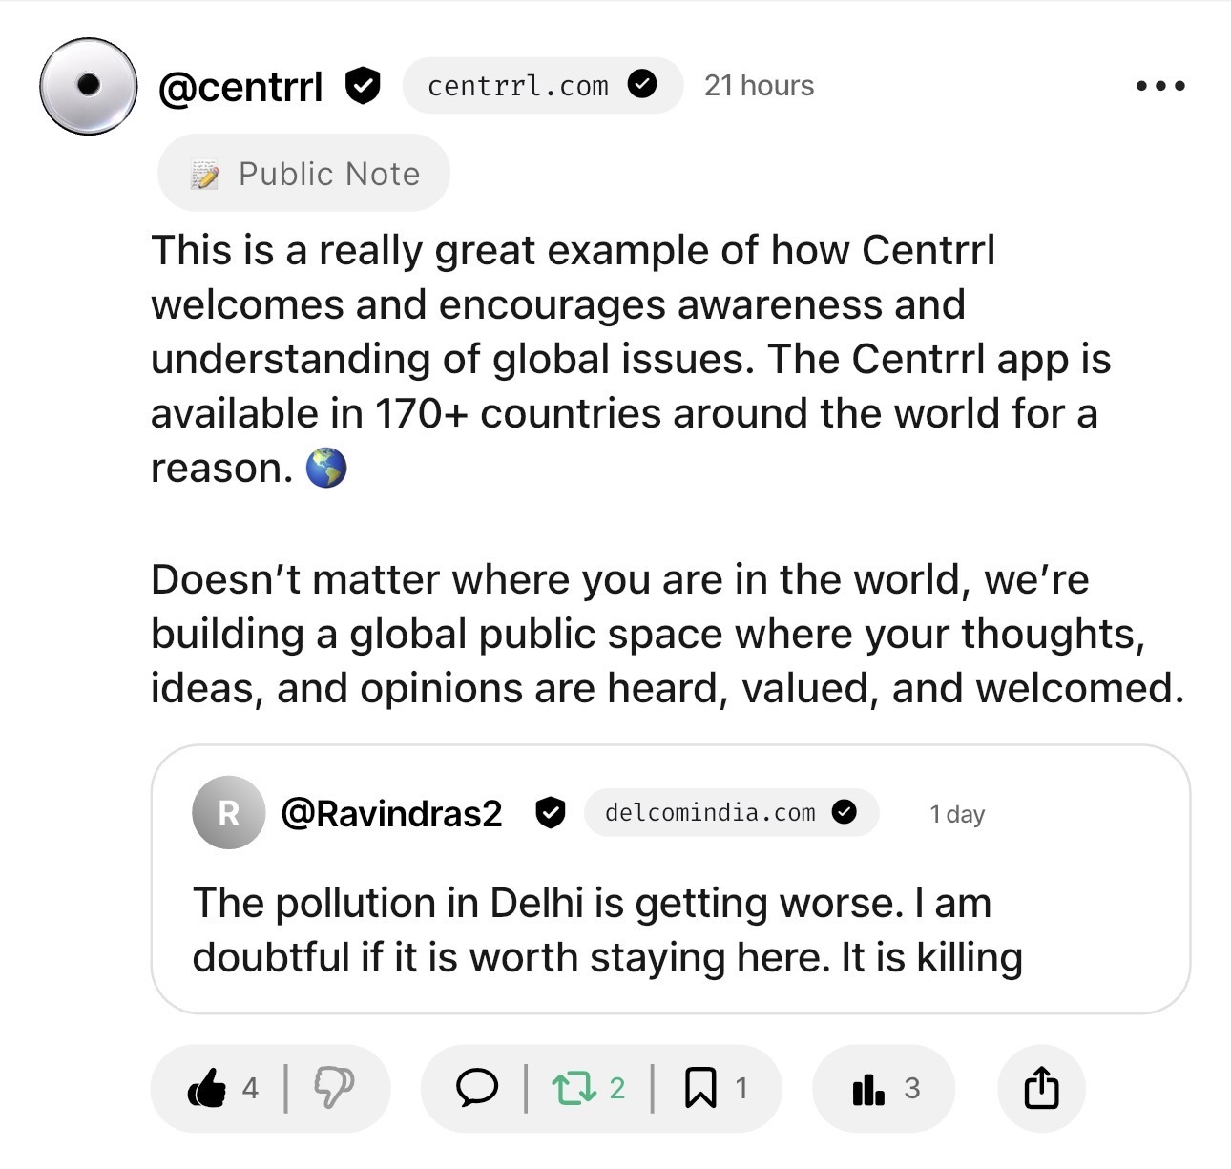Tap the @centrrl username

pos(240,87)
